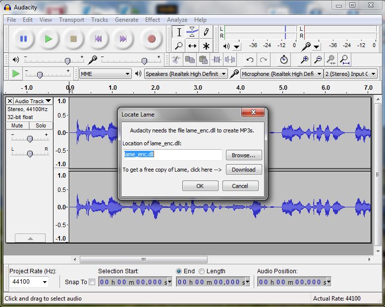385x307 pixels.
Task: Click the Pause transport button
Action: point(24,39)
